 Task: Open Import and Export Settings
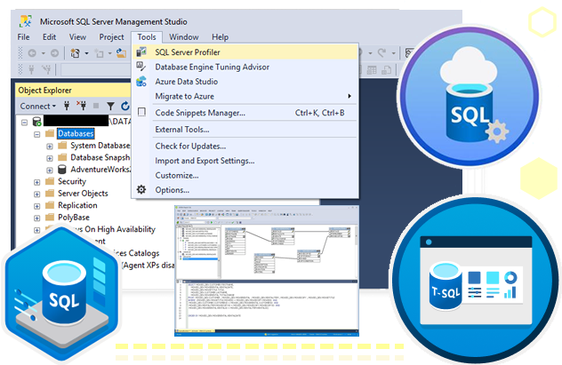[x=245, y=161]
